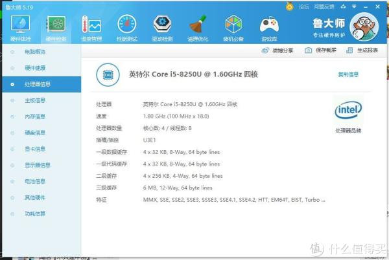Click the 二级缓存 row label
The height and width of the screenshot is (260, 389).
click(106, 176)
